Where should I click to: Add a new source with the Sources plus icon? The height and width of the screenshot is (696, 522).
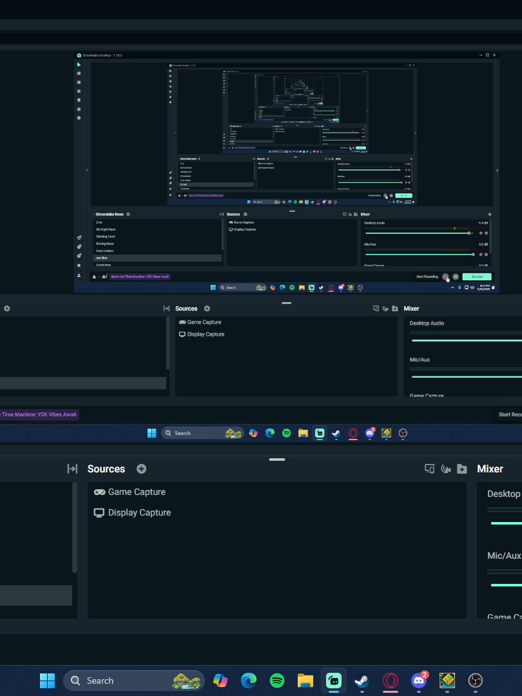click(141, 469)
